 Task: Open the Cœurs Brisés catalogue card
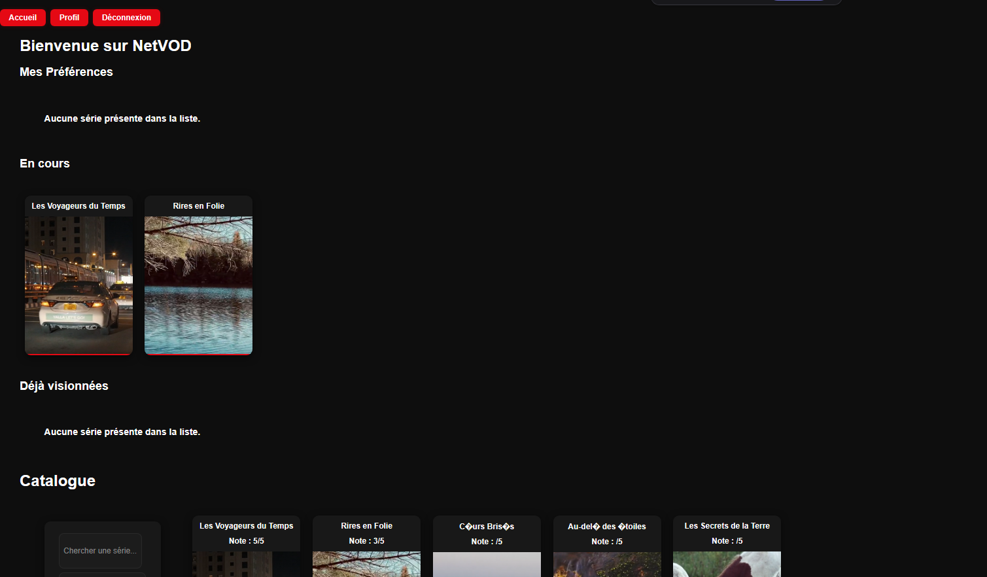coord(487,546)
